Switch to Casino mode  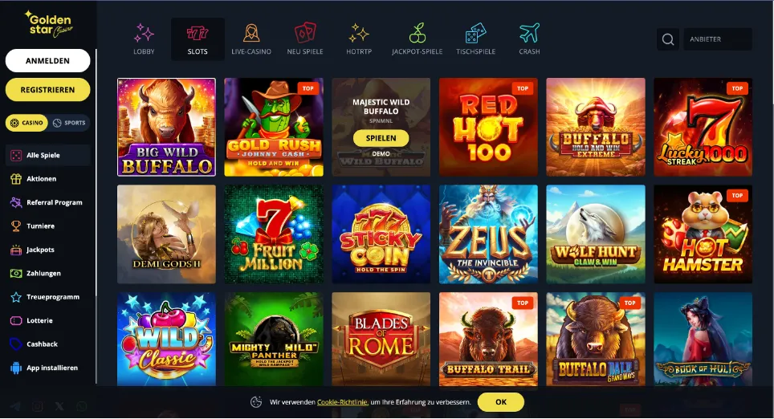26,123
